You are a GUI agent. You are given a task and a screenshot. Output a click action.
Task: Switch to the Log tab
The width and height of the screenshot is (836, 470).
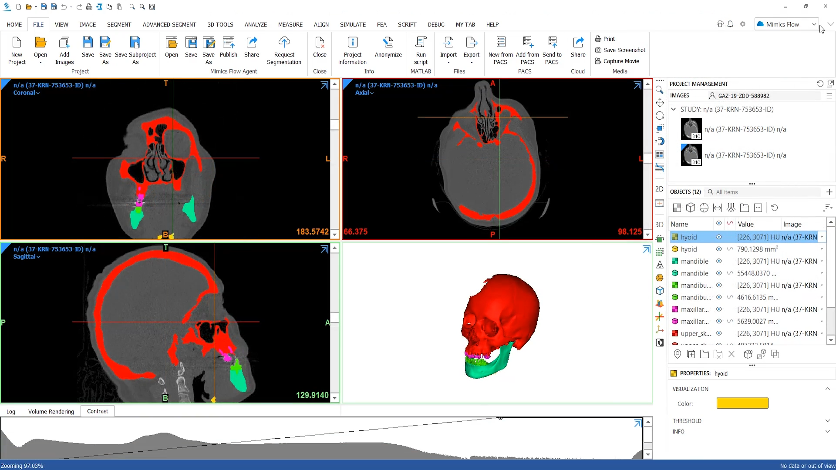coord(11,412)
